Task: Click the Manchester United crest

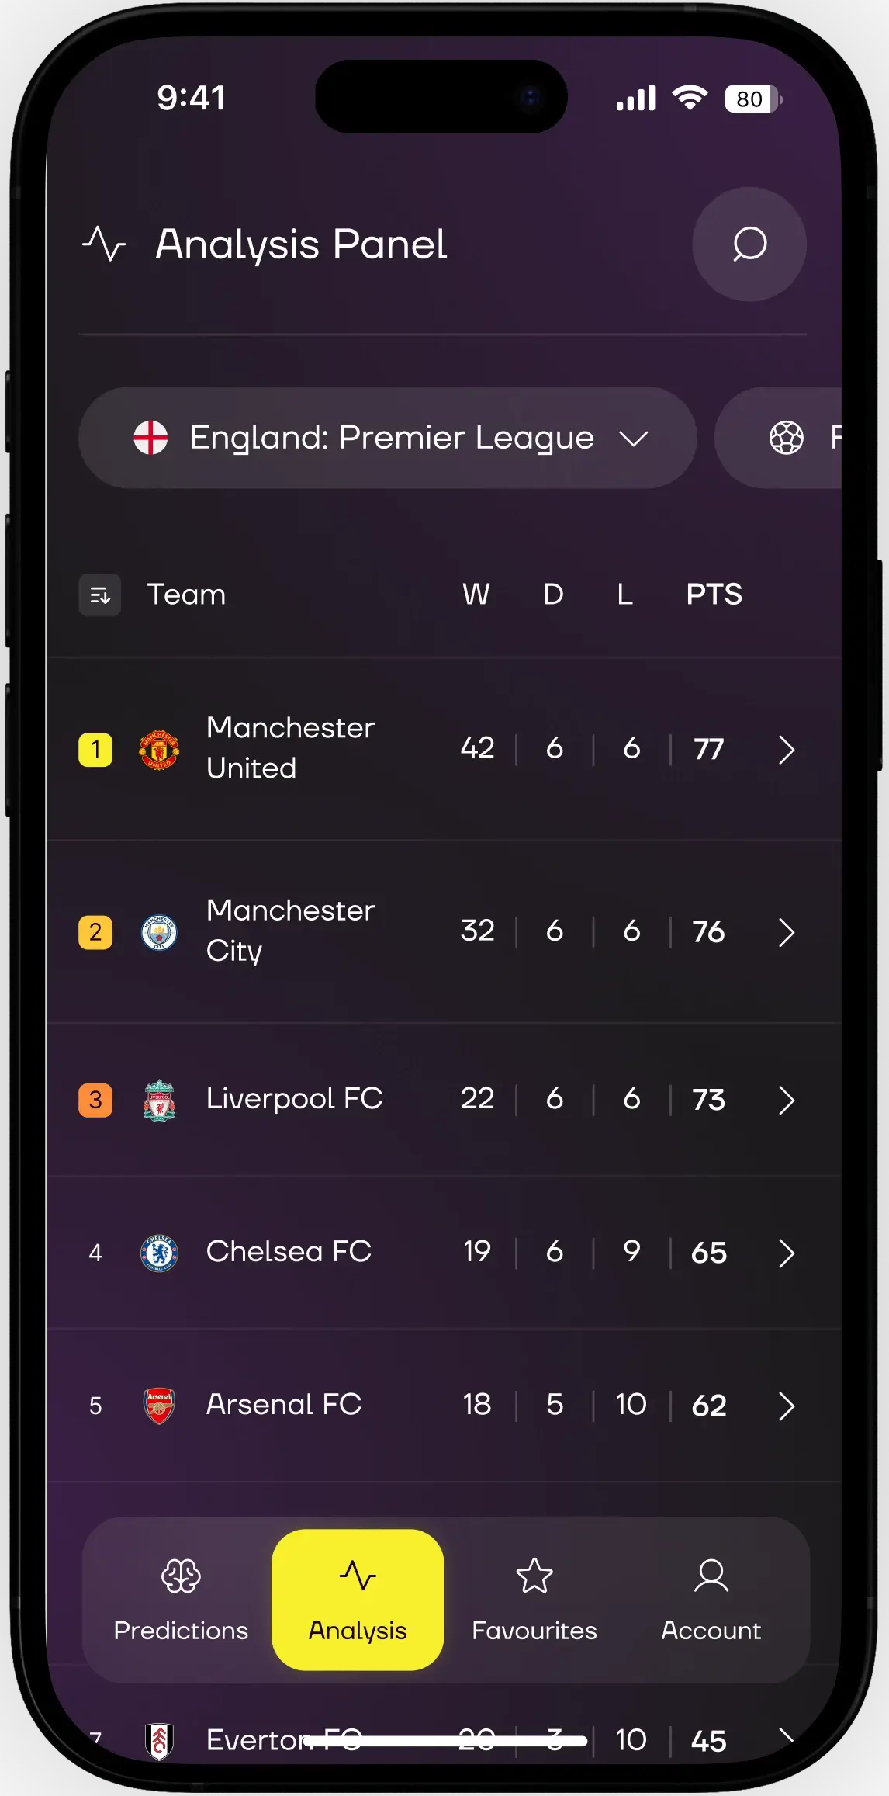Action: click(159, 750)
